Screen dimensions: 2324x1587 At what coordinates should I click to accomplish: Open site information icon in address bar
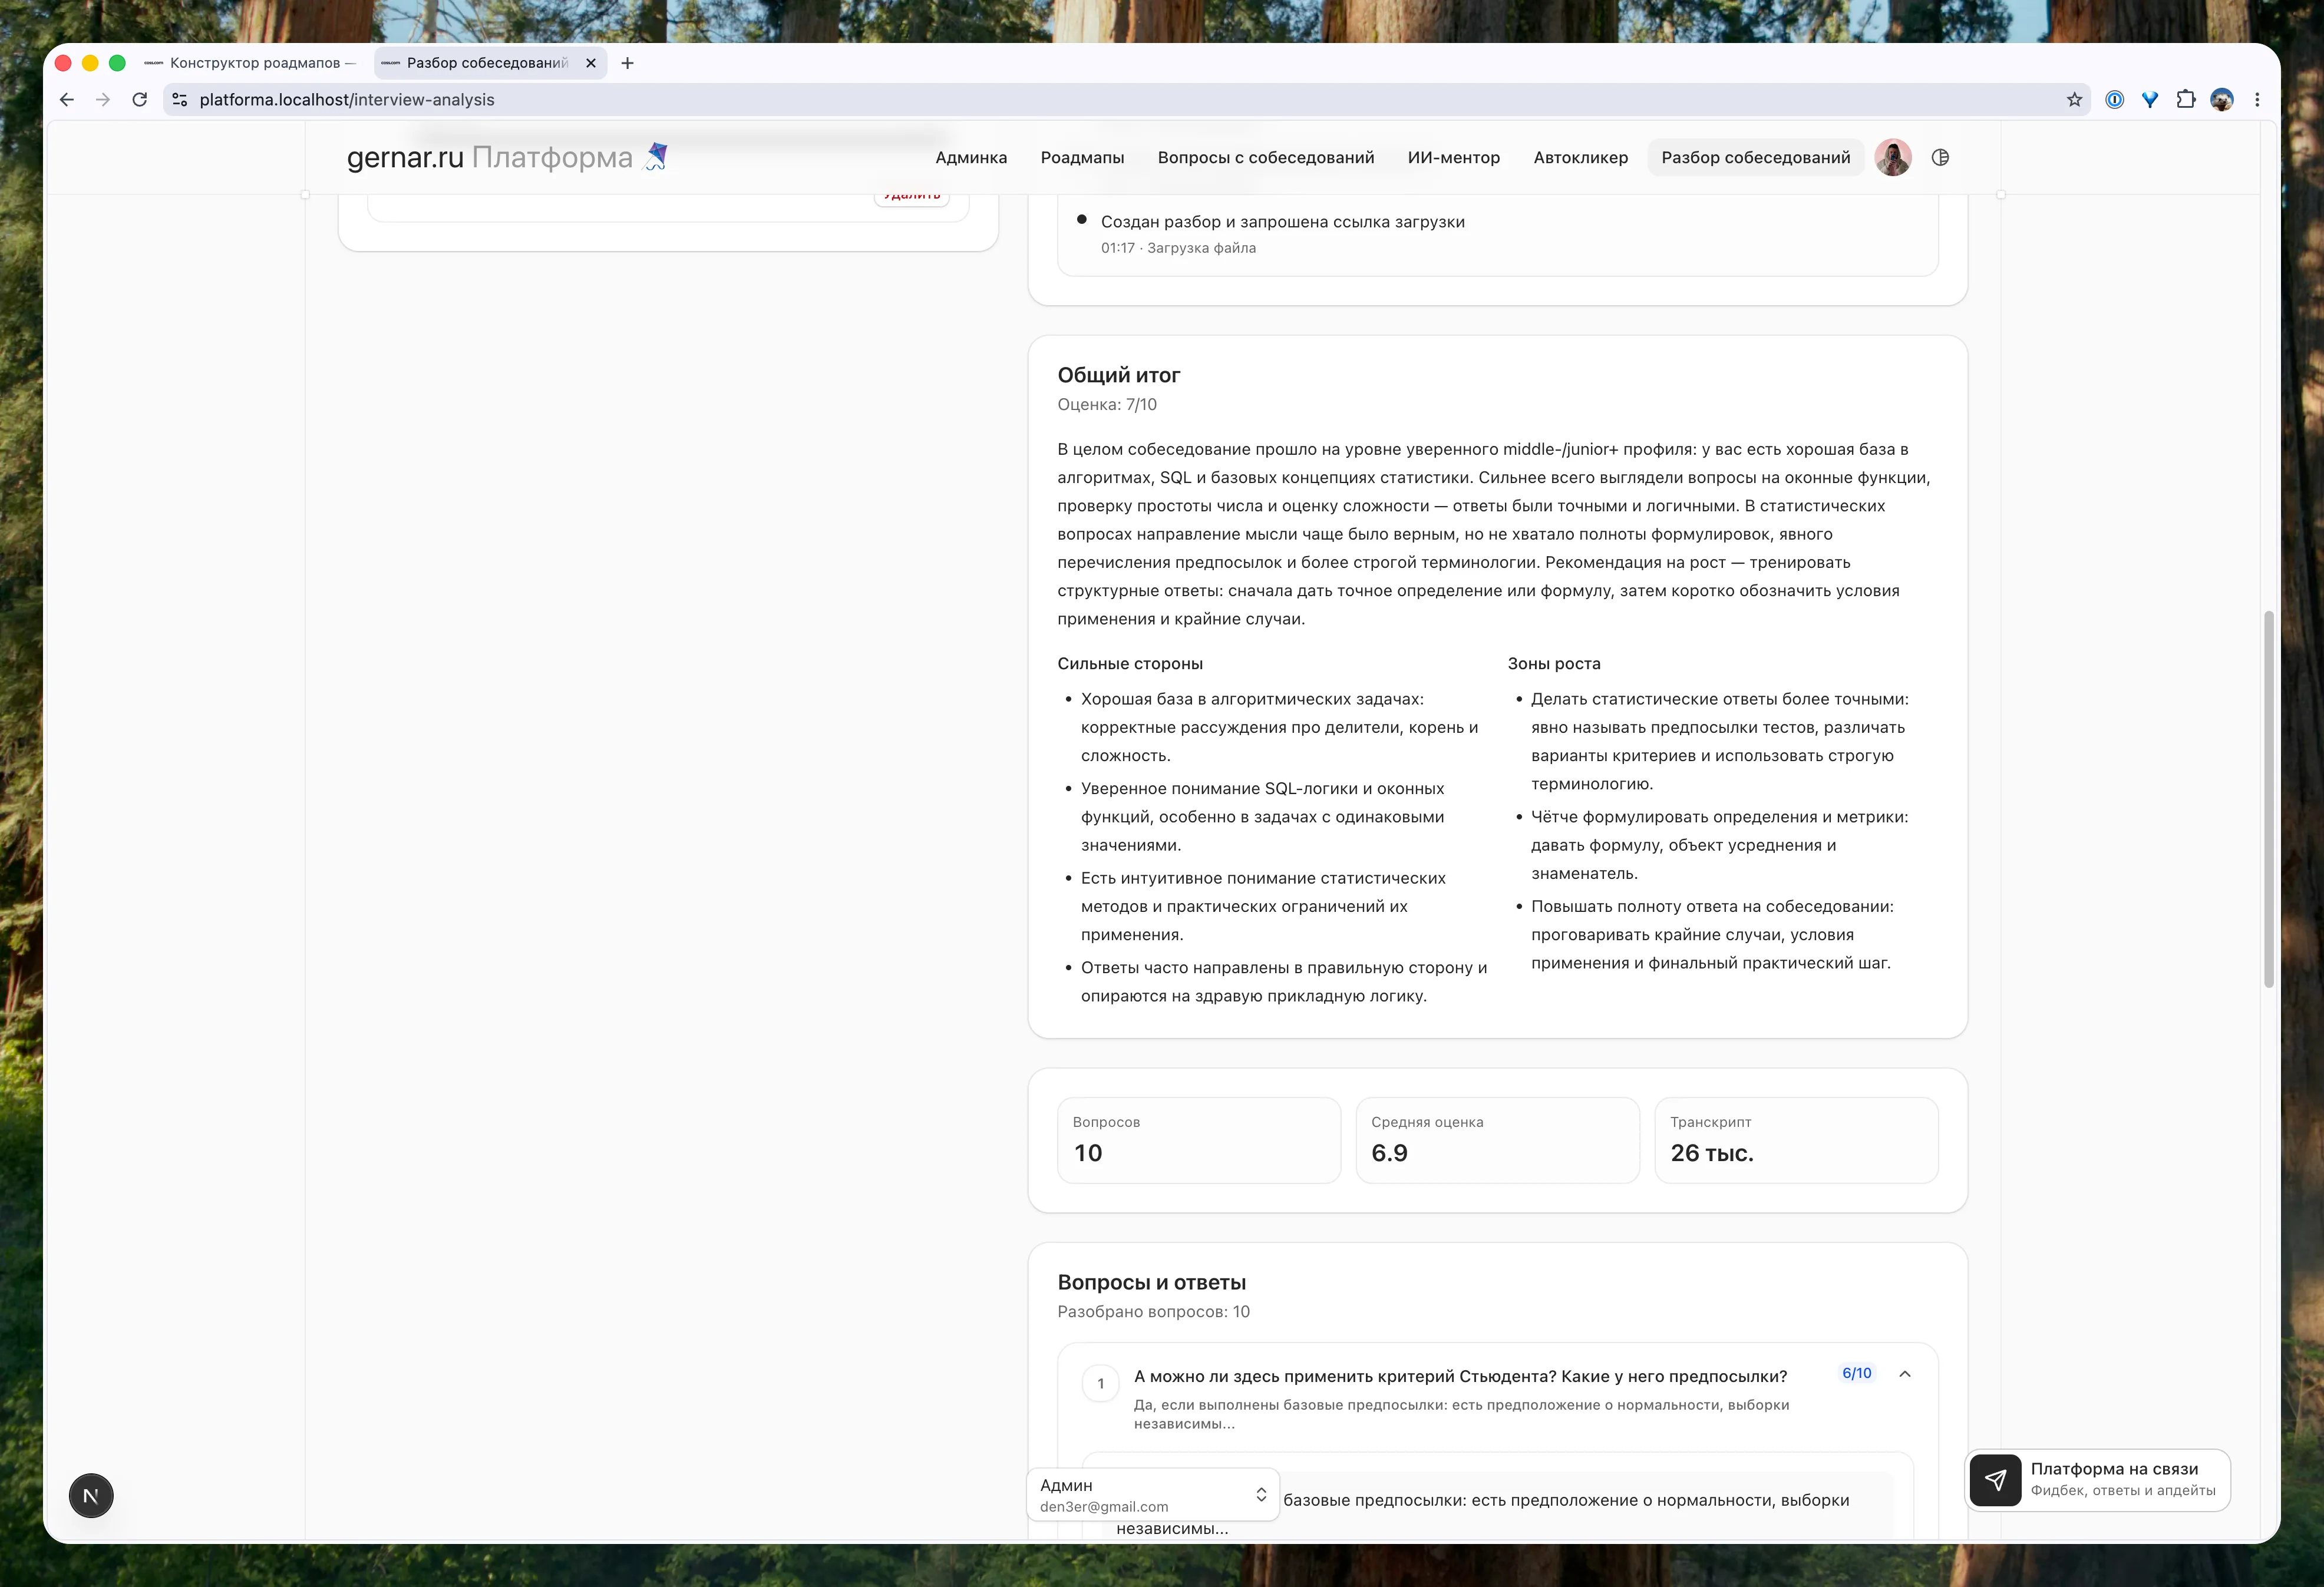tap(180, 100)
